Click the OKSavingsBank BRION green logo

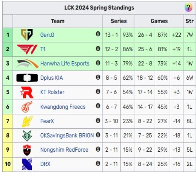click(27, 136)
